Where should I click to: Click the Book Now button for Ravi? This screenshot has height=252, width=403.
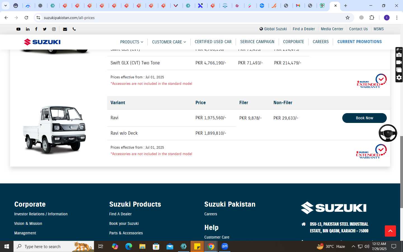click(364, 118)
